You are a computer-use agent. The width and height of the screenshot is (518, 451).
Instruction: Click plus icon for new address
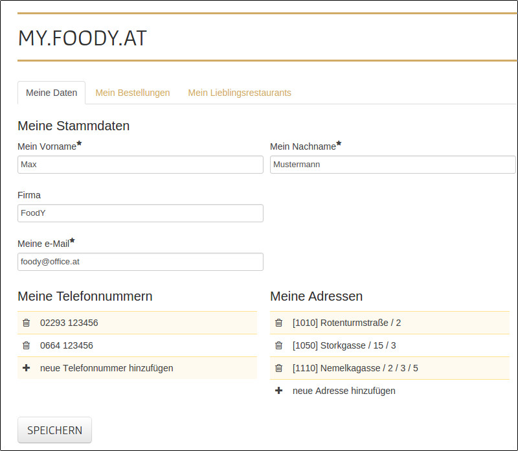(279, 391)
